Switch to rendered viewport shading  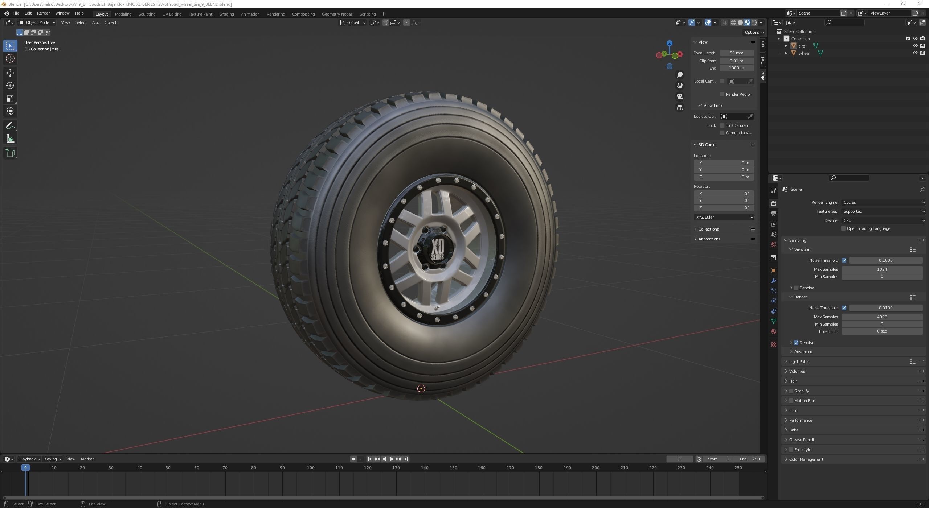(754, 22)
